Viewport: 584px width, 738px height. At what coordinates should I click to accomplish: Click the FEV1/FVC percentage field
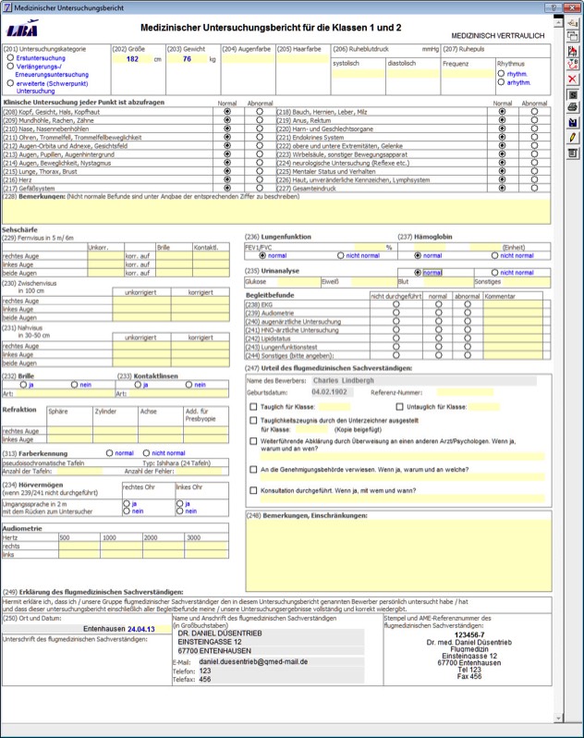click(x=370, y=247)
